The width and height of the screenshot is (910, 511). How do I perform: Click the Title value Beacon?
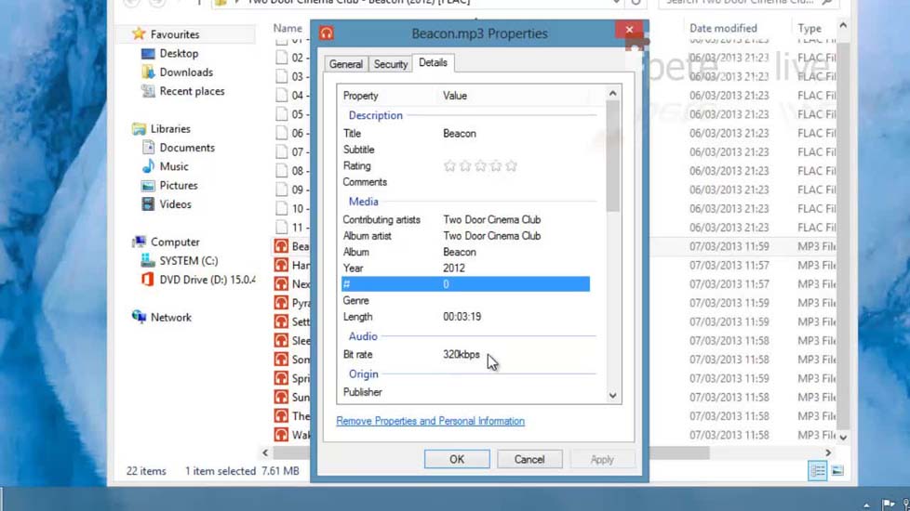[x=459, y=133]
